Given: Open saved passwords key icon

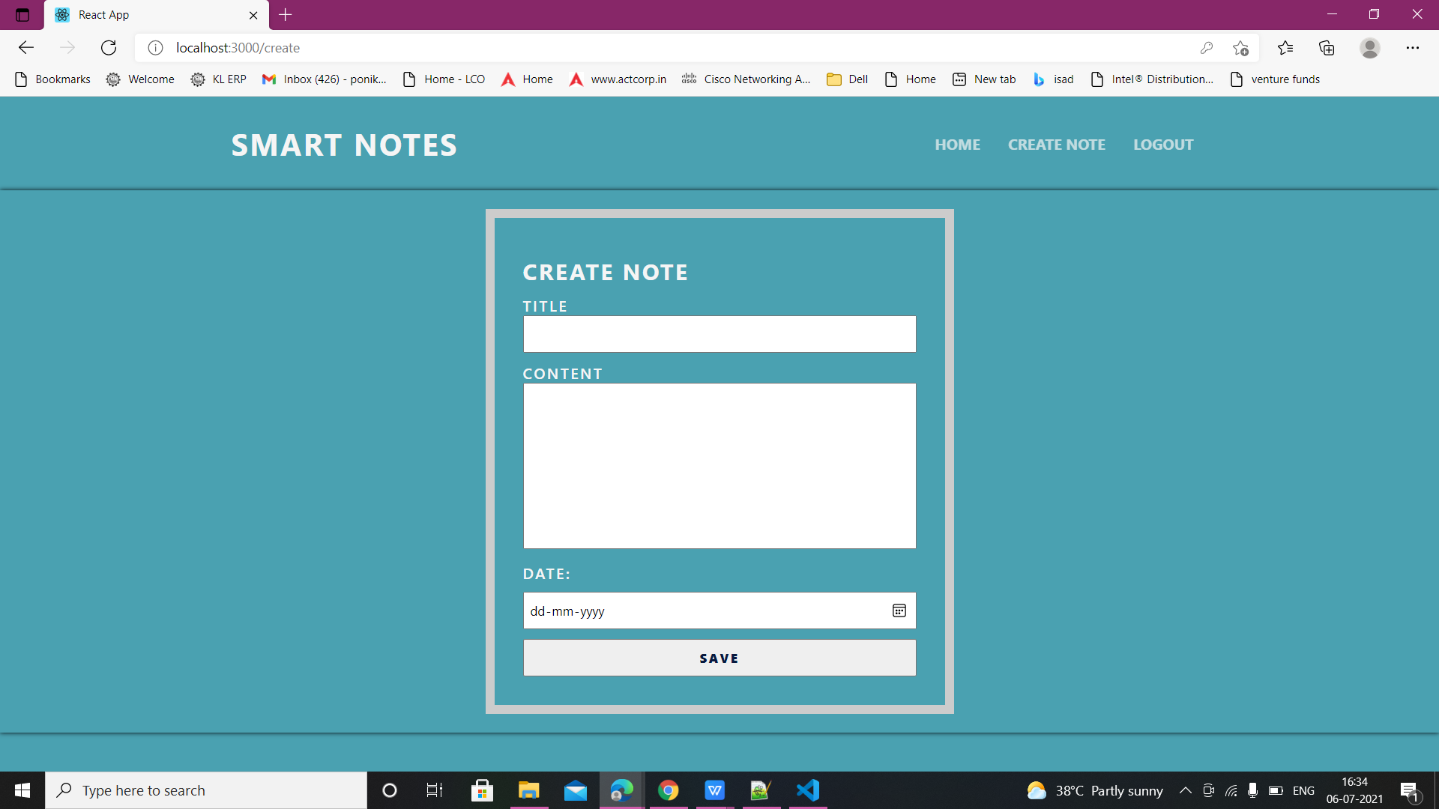Looking at the screenshot, I should pos(1206,48).
